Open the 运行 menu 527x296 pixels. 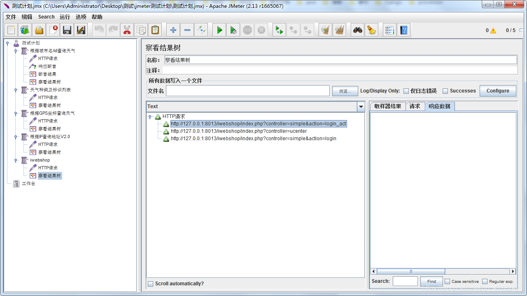point(65,17)
